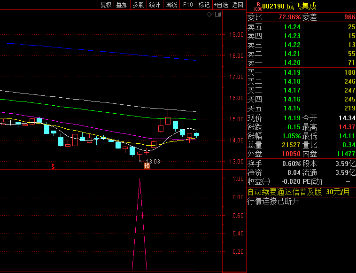Click the 19.00 price axis label

pyautogui.click(x=236, y=35)
